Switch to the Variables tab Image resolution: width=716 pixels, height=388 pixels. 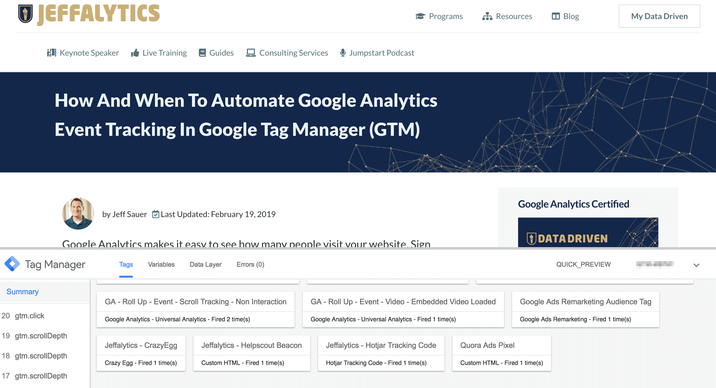[x=161, y=264]
